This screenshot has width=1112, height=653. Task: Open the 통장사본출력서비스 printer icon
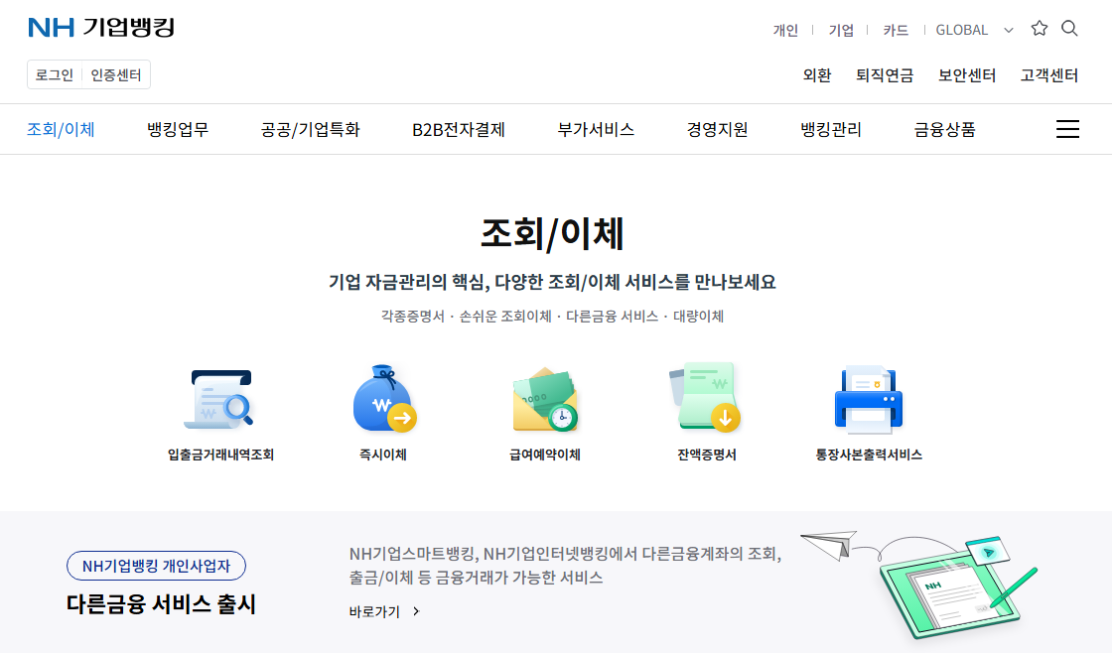(x=868, y=399)
